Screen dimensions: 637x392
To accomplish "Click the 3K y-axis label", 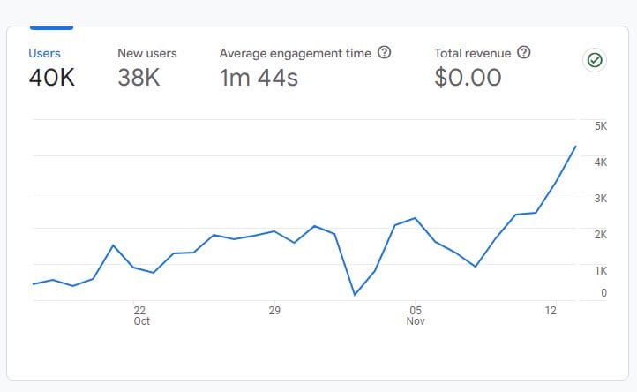I will click(x=600, y=199).
